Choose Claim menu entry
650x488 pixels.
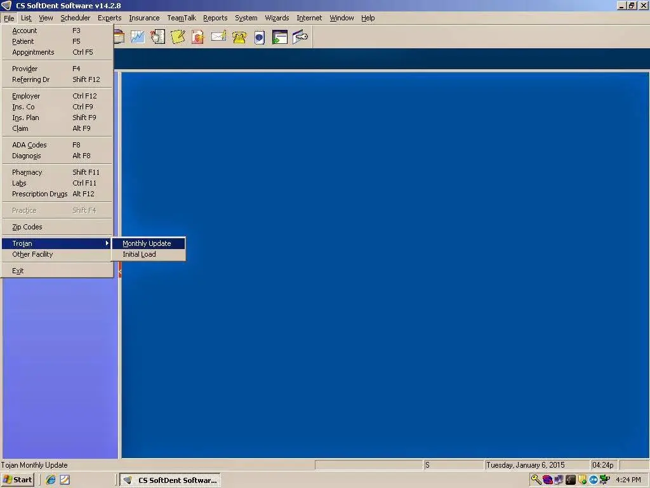(57, 128)
